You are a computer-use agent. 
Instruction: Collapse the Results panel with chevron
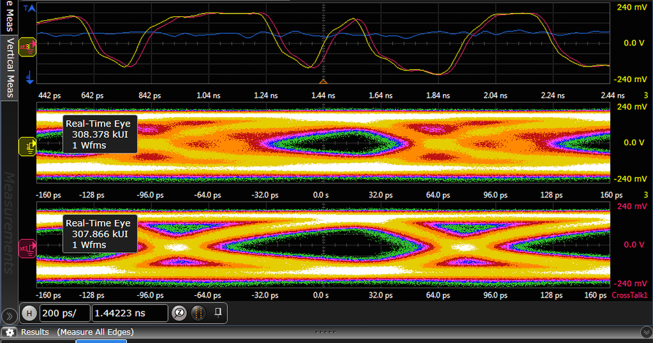point(646,332)
